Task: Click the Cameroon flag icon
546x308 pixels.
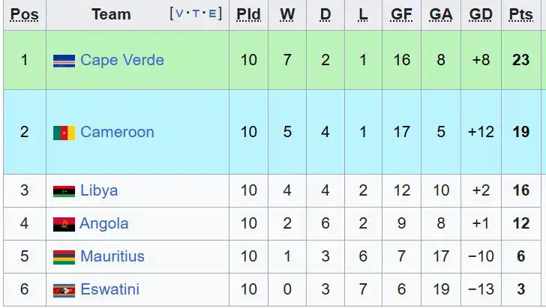Action: [x=64, y=133]
